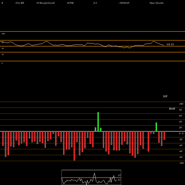Select the 'SI MunafaSutraR' header label
This screenshot has height=185, width=185.
(x=46, y=3)
